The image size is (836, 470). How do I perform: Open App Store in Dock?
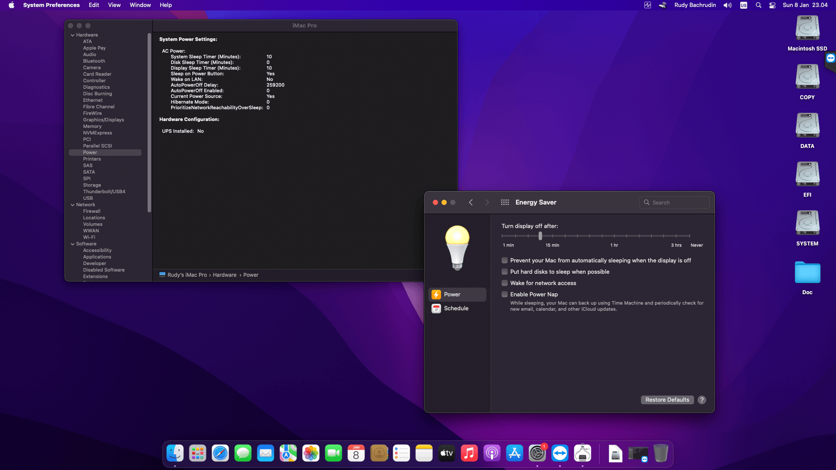pos(515,453)
